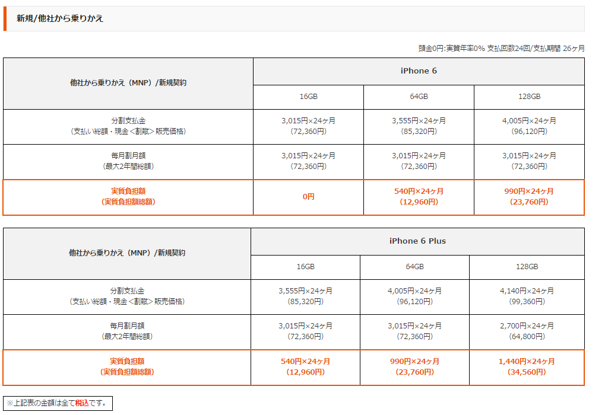The height and width of the screenshot is (415, 608).
Task: Click the 16GB header under iPhone 6
Action: click(309, 97)
